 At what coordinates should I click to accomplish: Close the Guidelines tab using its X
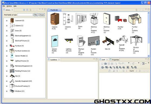pos(59,60)
